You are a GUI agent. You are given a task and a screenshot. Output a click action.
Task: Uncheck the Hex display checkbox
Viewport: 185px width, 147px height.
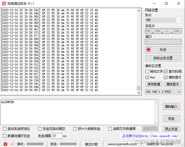tap(147, 77)
